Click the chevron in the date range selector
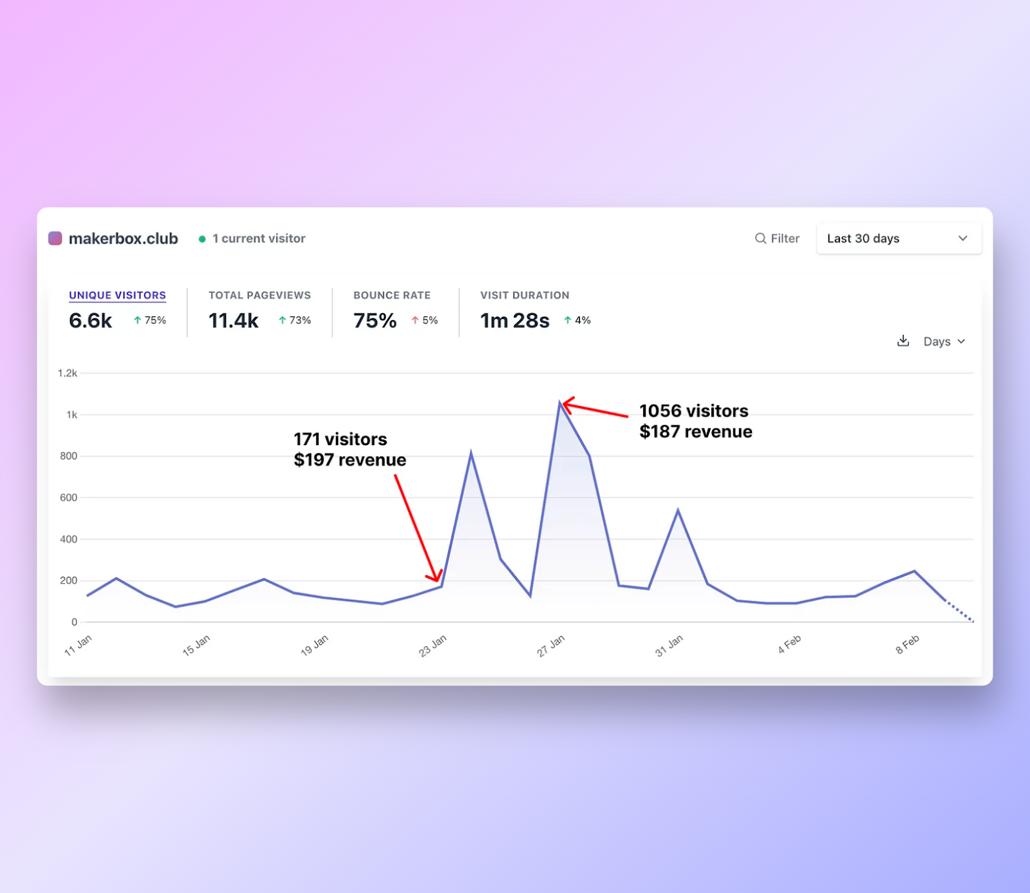Image resolution: width=1030 pixels, height=893 pixels. 963,238
